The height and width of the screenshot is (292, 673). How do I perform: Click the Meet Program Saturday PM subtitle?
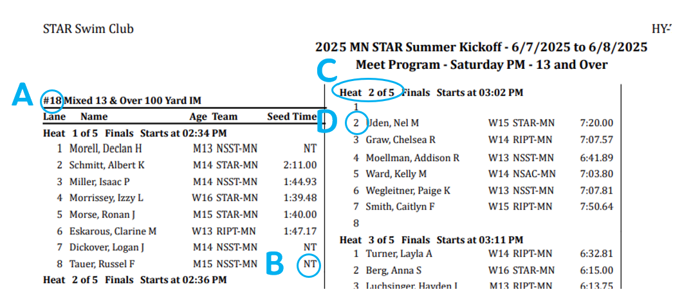[481, 64]
